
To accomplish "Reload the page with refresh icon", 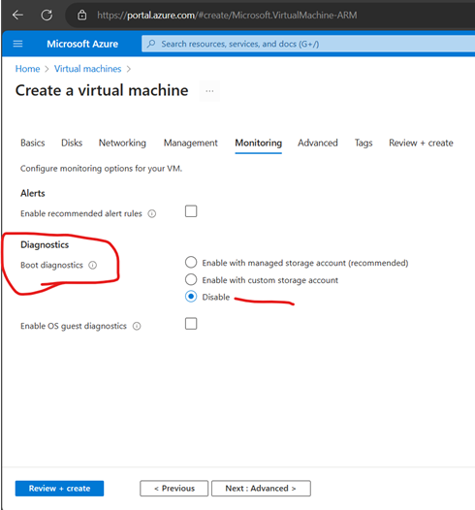I will pyautogui.click(x=47, y=15).
